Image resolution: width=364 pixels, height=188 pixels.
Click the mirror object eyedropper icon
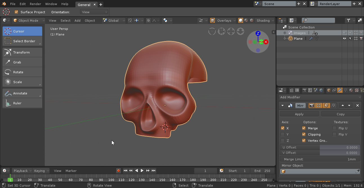[358, 171]
